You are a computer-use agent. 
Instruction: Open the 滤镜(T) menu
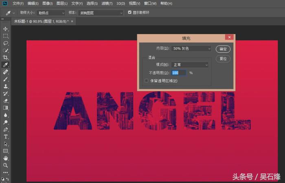coord(107,3)
